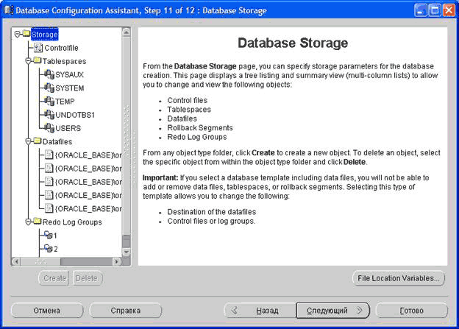Click the tree horizontal scrollbar thumb
Image resolution: width=459 pixels, height=329 pixels.
pos(40,261)
